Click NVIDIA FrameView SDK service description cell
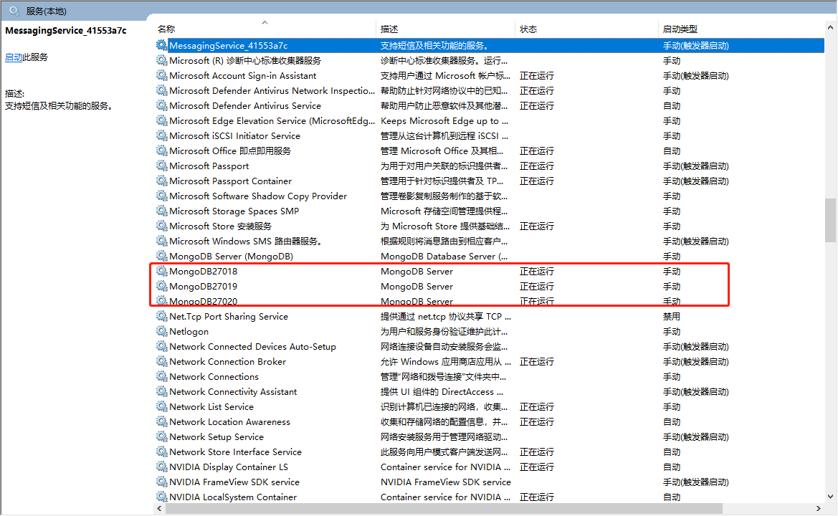Image resolution: width=838 pixels, height=516 pixels. (446, 482)
